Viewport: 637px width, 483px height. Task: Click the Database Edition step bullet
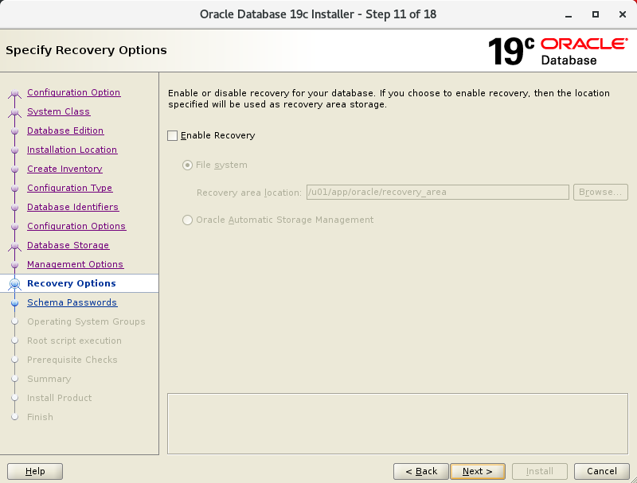coord(14,131)
